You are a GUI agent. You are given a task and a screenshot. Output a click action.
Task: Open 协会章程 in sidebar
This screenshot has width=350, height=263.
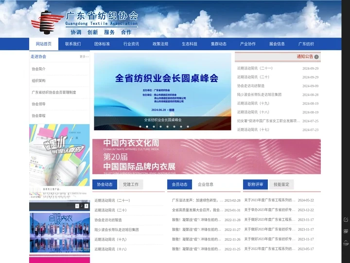click(38, 115)
